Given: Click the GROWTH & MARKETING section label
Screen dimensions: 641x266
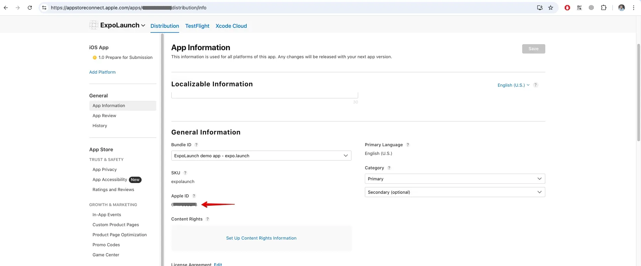Looking at the screenshot, I should 113,205.
